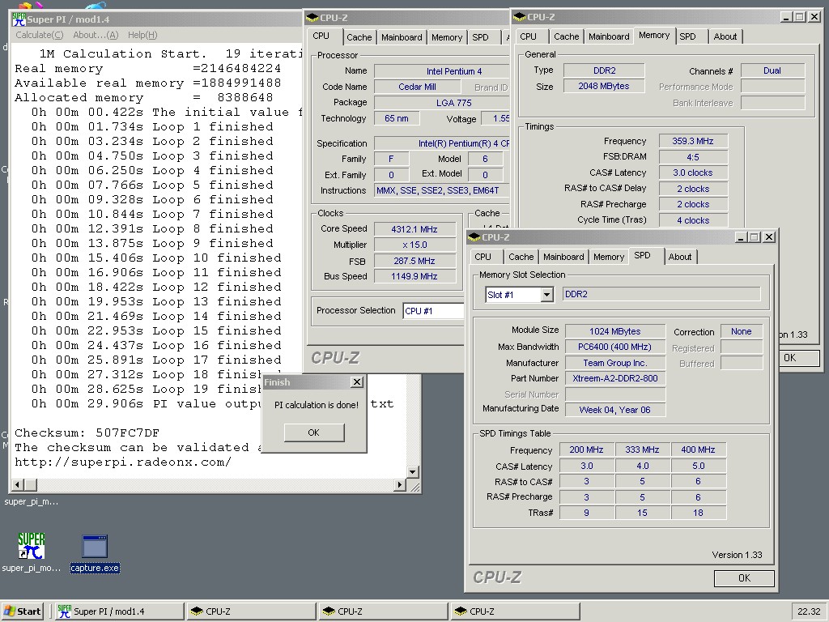This screenshot has width=829, height=622.
Task: Select the capture.exe desktop icon
Action: (96, 547)
